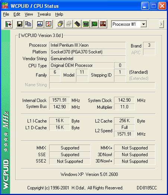Viewport: 168px width, 195px height.
Task: Click the copy pages toolbar icon
Action: point(28,24)
